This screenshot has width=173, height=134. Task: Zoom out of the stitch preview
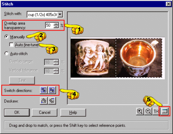[148, 111]
